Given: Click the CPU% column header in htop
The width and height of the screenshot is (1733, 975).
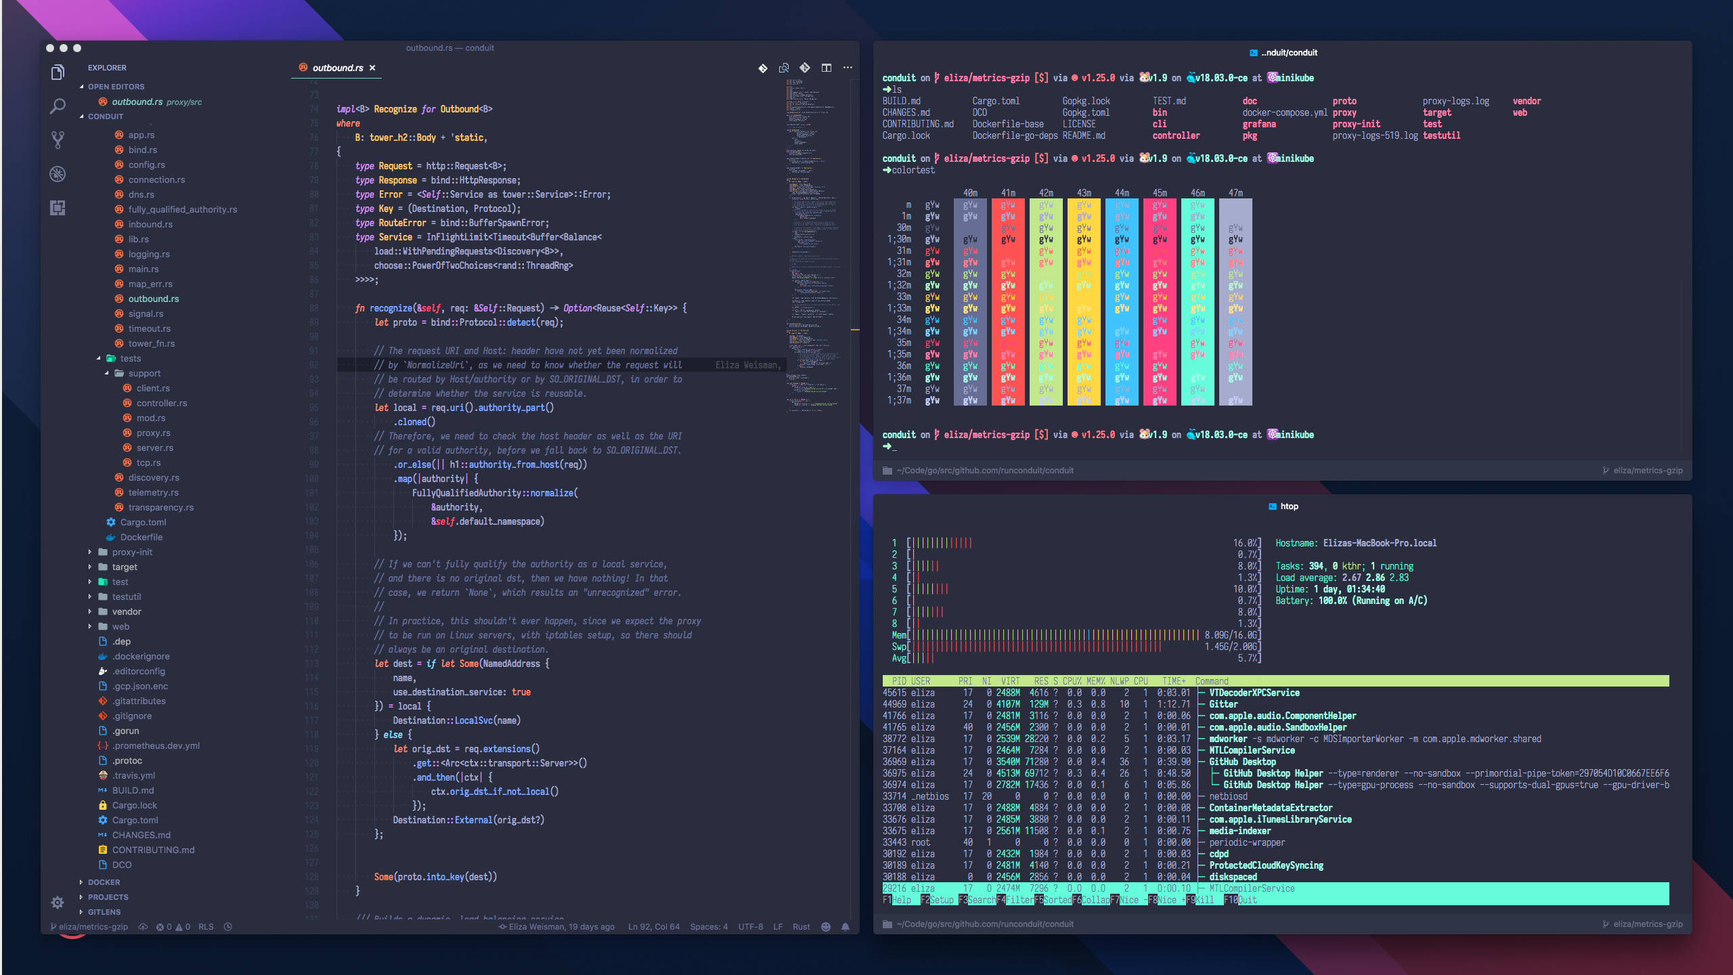Looking at the screenshot, I should pyautogui.click(x=1072, y=681).
